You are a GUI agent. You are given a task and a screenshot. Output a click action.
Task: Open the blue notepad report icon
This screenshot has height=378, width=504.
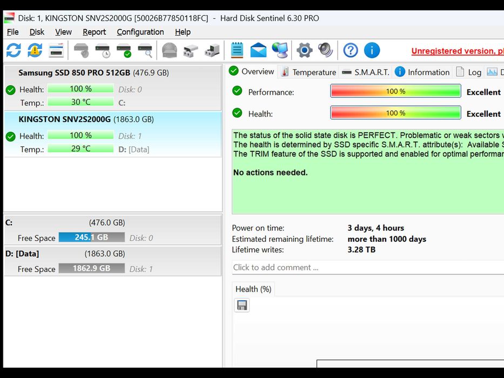[x=237, y=50]
